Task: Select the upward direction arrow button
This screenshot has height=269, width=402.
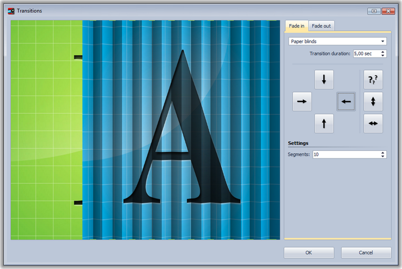Action: (324, 123)
